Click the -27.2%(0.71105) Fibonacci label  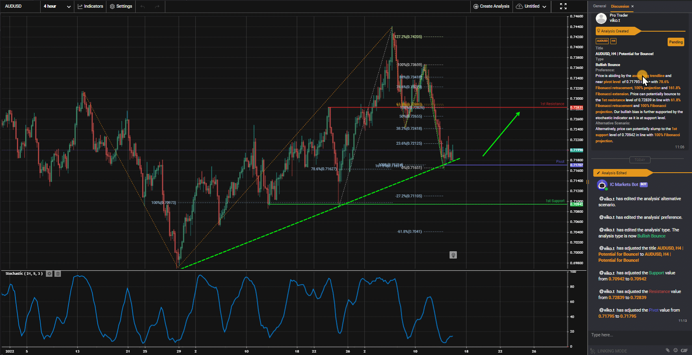(x=409, y=196)
